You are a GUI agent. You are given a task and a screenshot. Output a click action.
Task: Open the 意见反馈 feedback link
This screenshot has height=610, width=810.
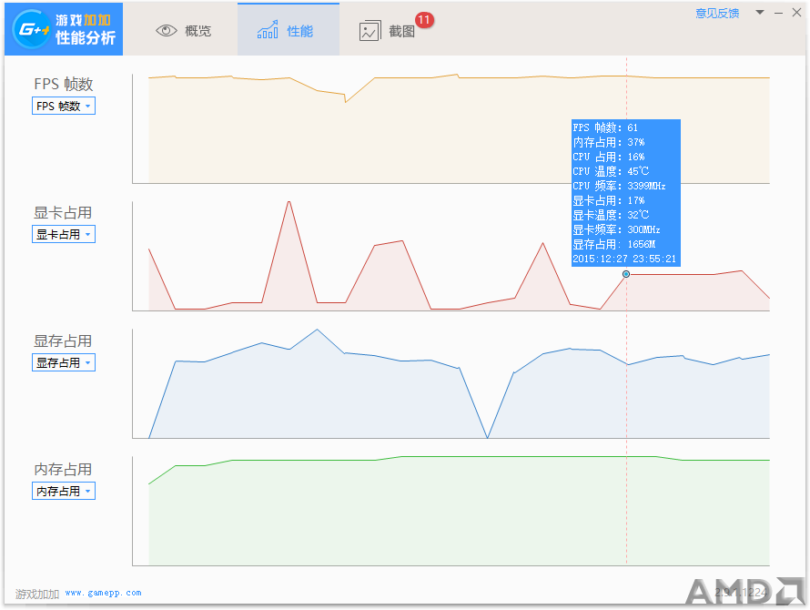coord(717,14)
